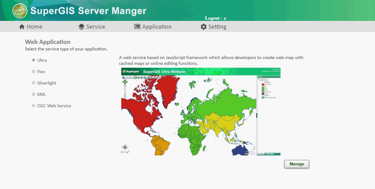
Task: Choose the Flex radio option
Action: (x=34, y=72)
